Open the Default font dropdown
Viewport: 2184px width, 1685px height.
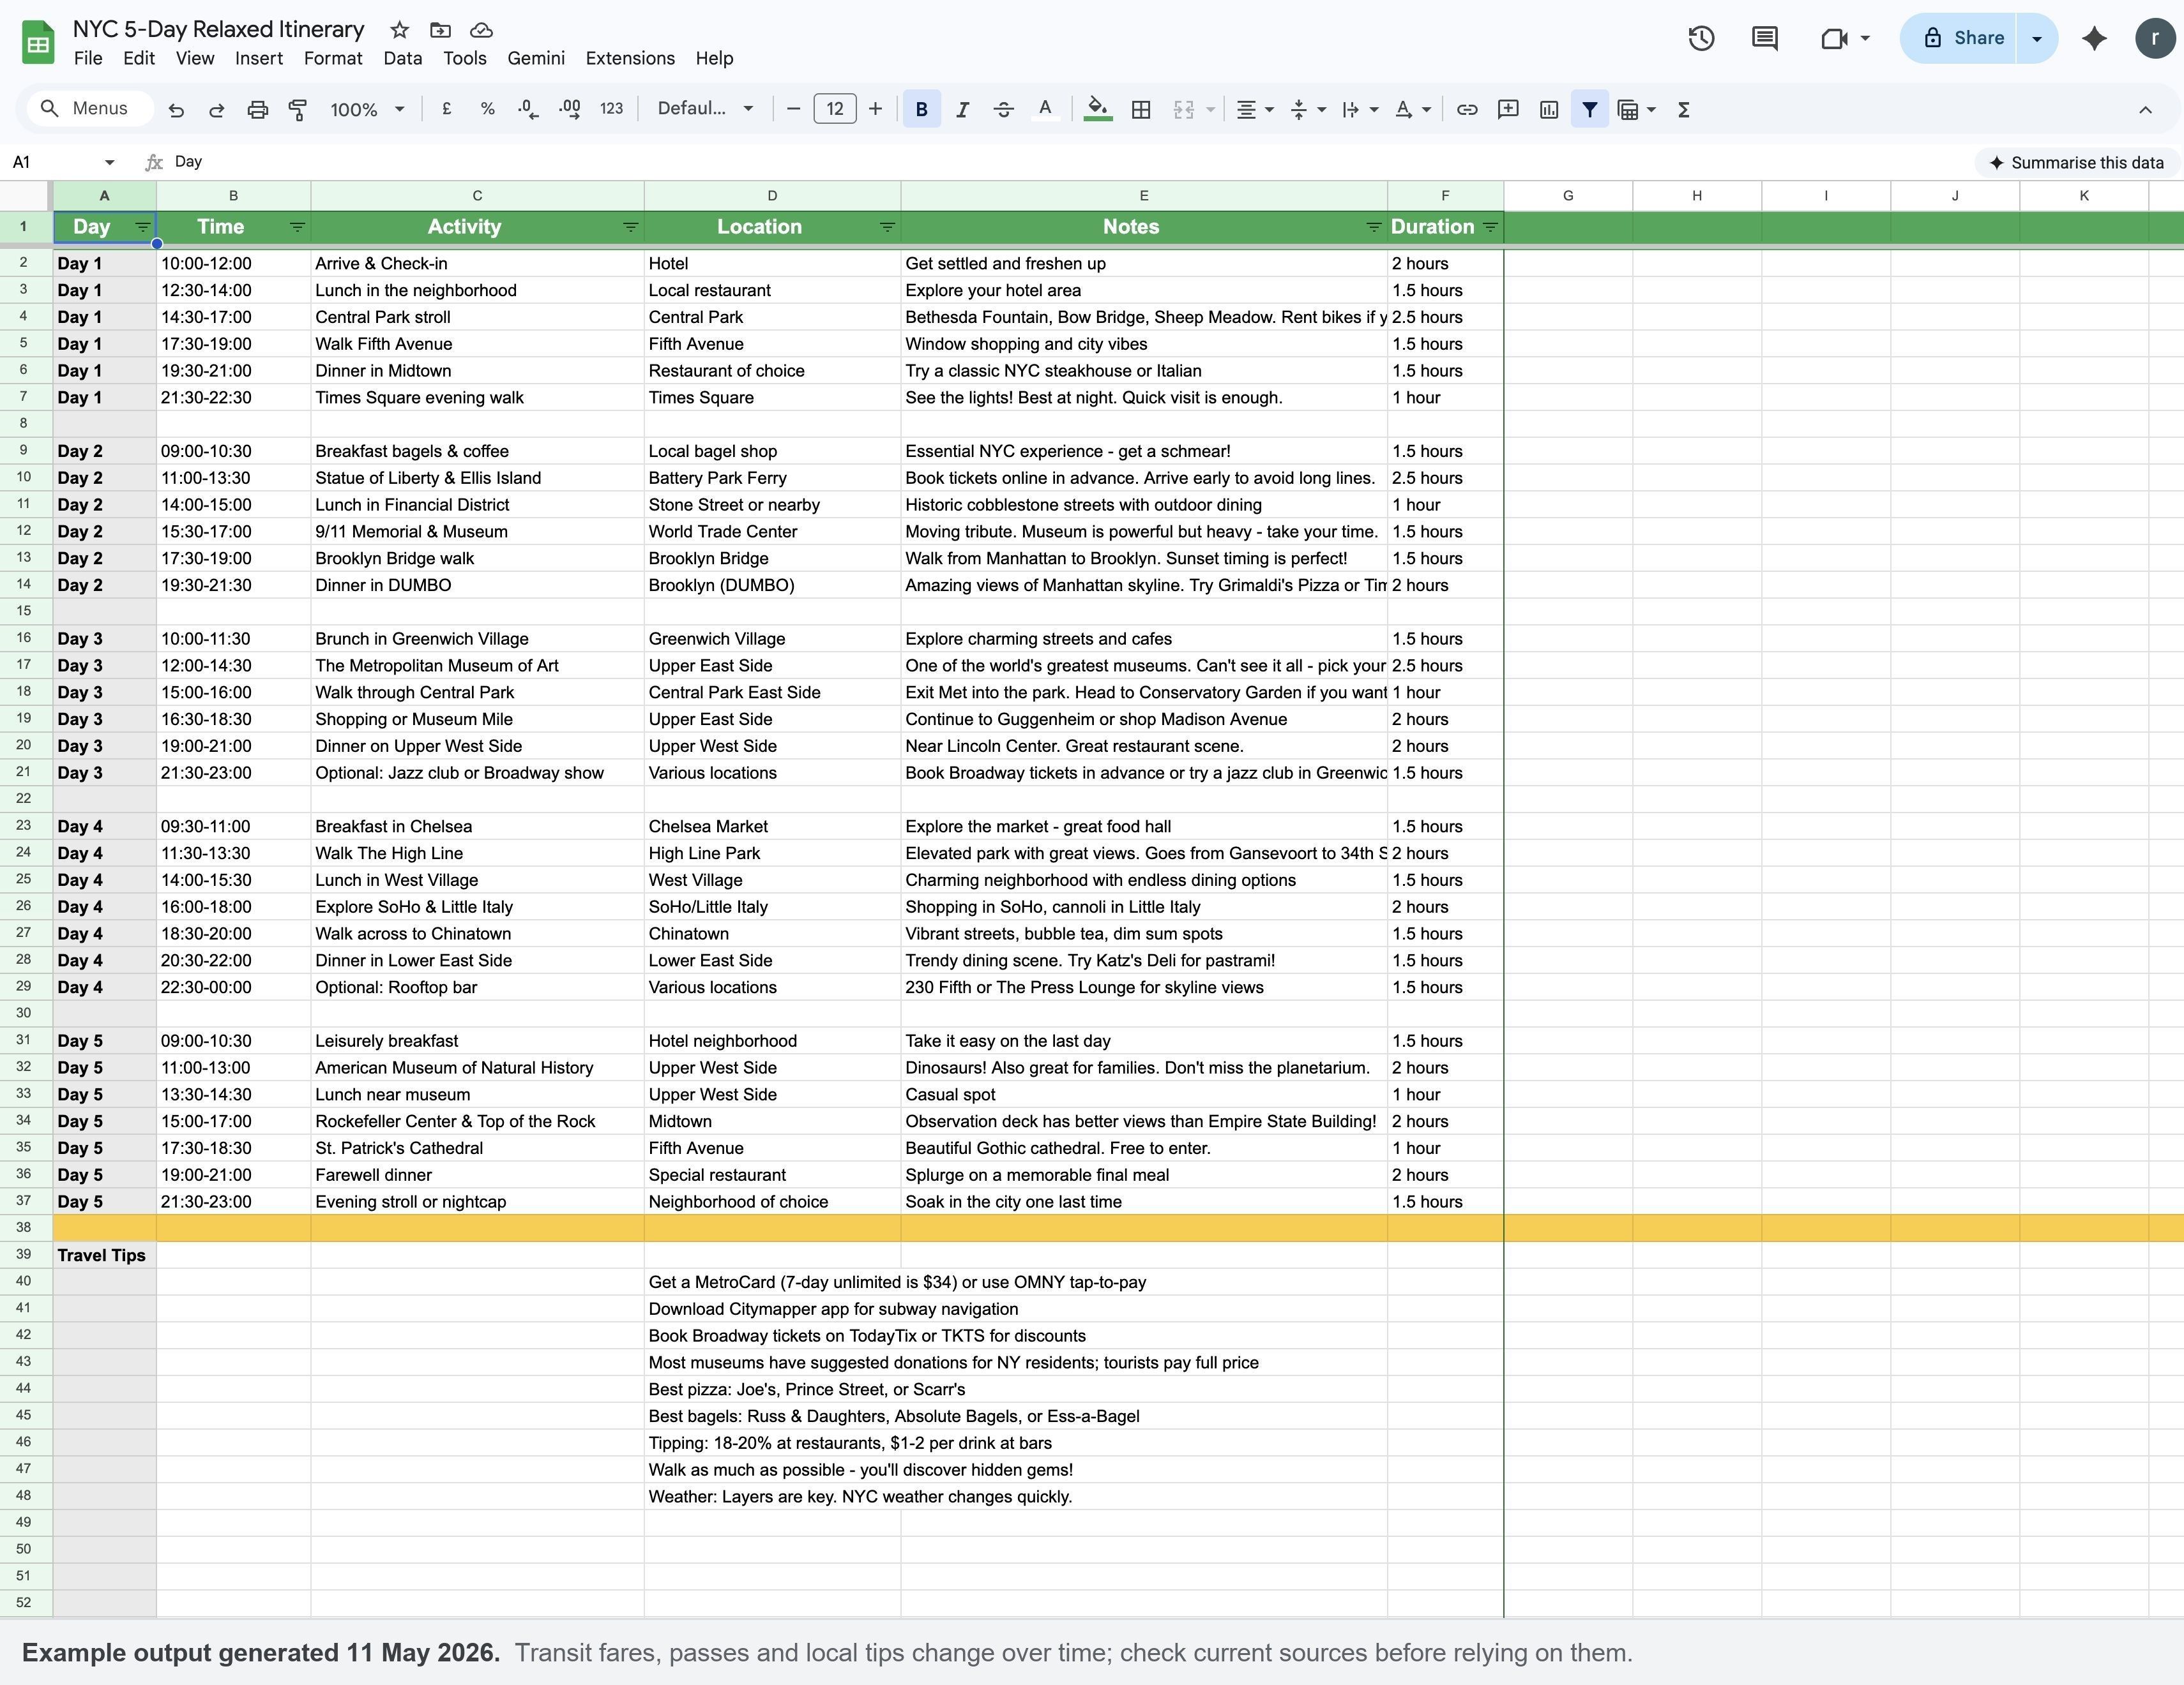click(705, 109)
